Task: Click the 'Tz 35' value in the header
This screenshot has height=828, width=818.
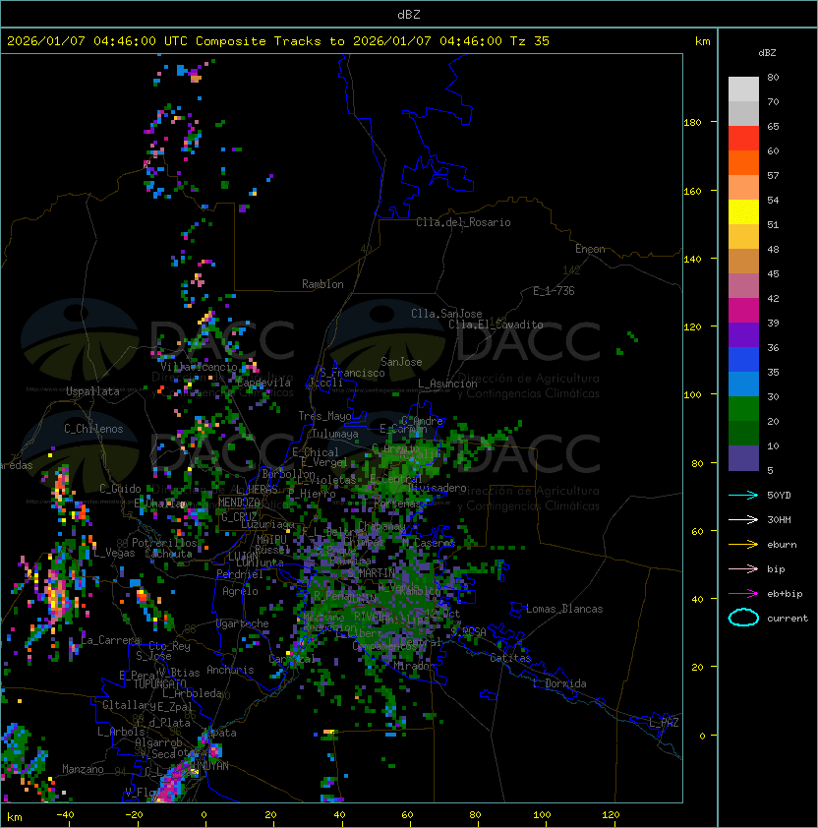Action: [x=530, y=41]
